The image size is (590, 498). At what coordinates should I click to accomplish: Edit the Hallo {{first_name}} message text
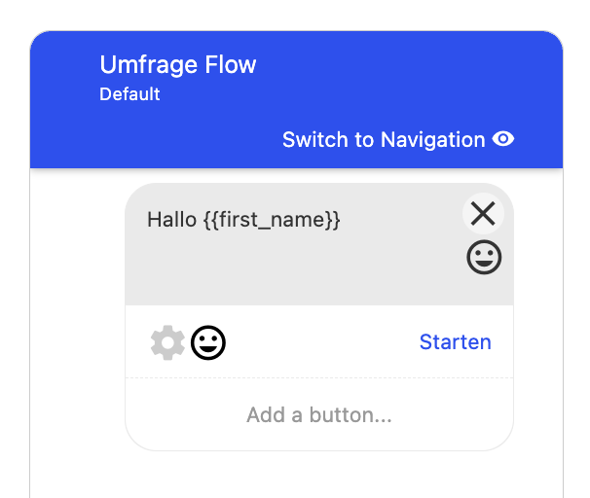243,220
